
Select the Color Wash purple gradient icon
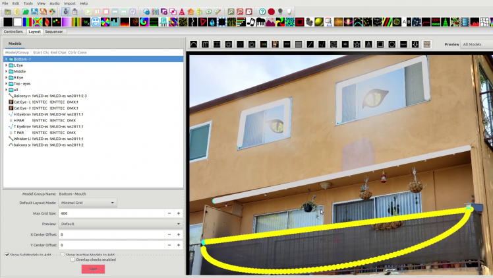click(x=67, y=22)
